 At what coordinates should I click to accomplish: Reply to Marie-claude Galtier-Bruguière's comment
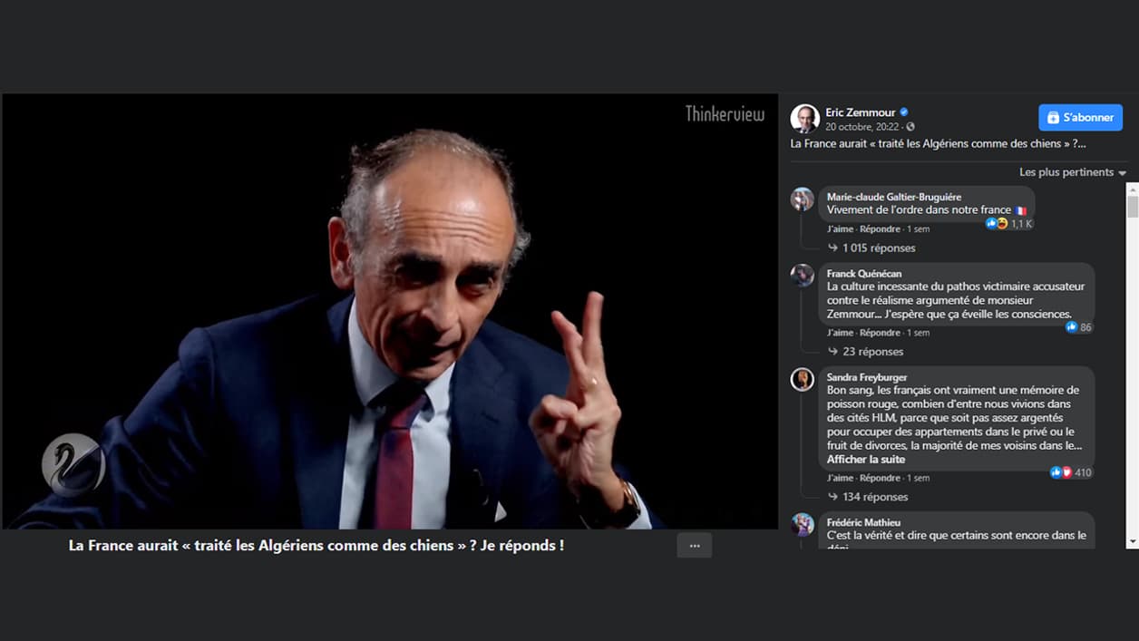coord(880,229)
